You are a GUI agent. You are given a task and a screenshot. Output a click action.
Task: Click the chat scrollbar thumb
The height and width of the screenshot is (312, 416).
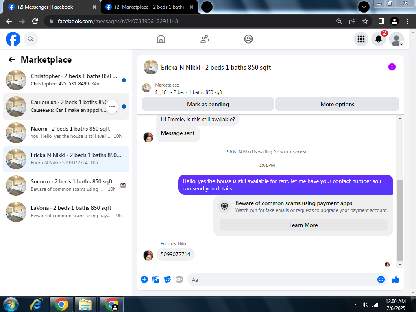(400, 221)
